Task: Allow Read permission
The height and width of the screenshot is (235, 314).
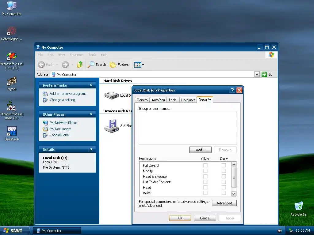Action: point(205,188)
